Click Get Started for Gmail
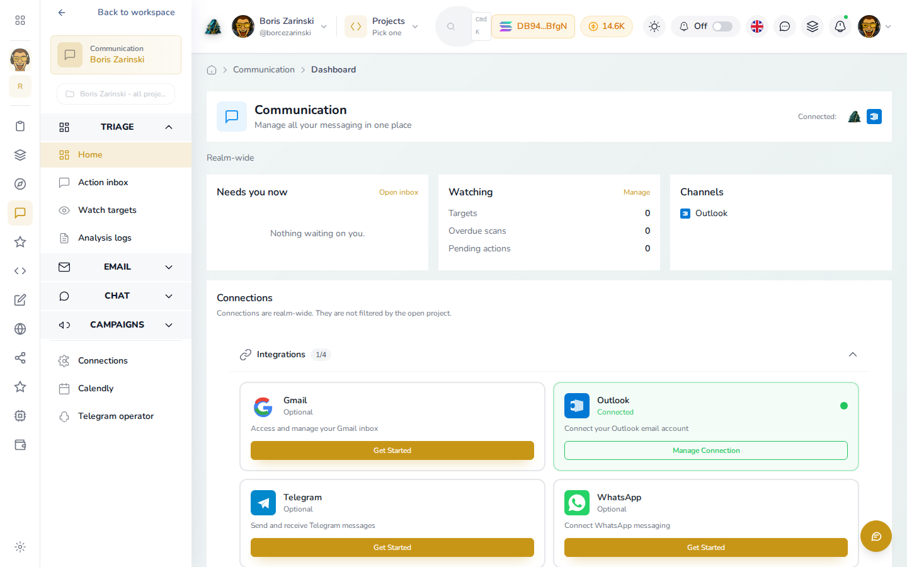This screenshot has width=907, height=567. (x=392, y=450)
